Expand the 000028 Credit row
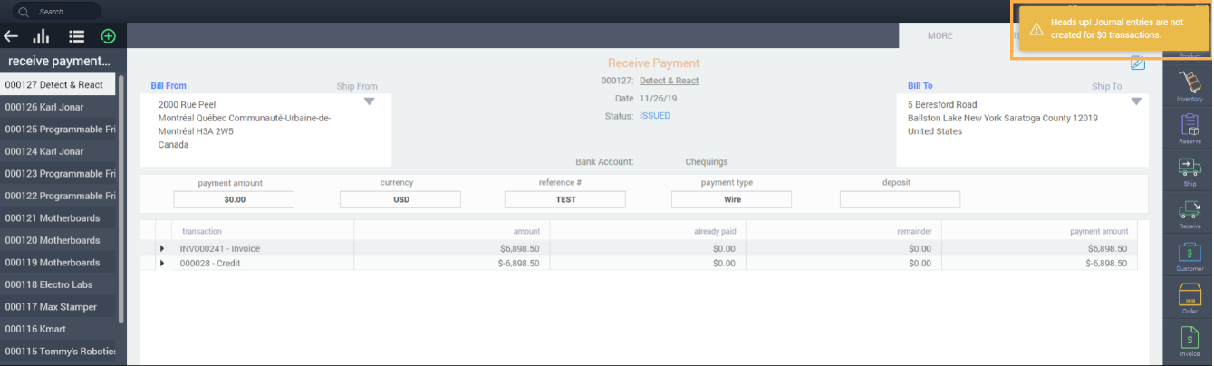 click(x=162, y=264)
